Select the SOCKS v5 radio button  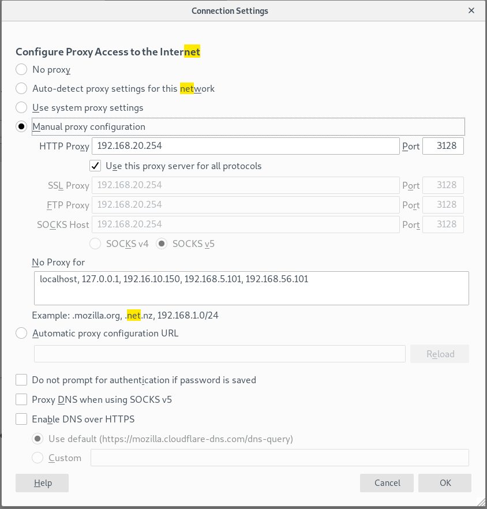[162, 244]
